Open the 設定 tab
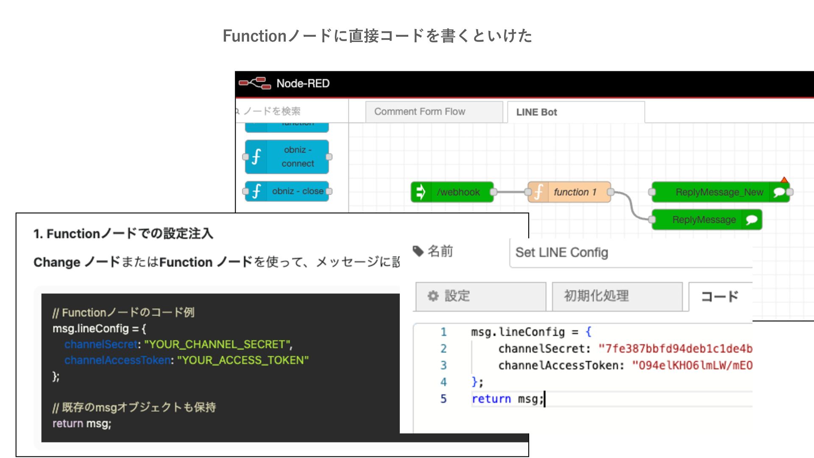814x458 pixels. click(481, 296)
